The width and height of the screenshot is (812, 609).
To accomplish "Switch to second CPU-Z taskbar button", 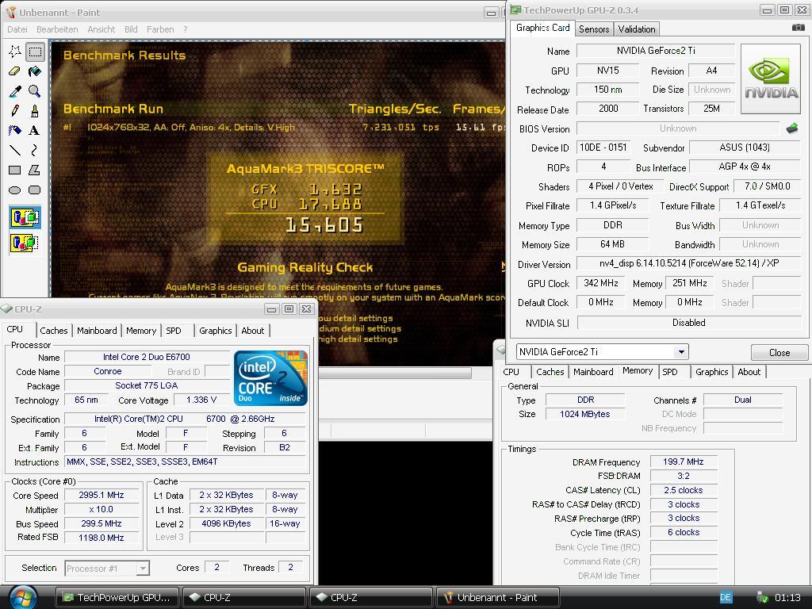I will [370, 597].
